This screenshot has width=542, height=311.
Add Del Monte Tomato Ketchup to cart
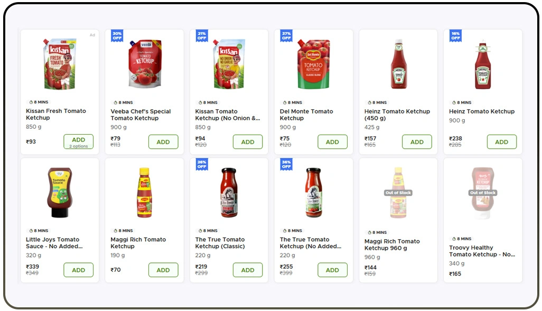click(332, 142)
